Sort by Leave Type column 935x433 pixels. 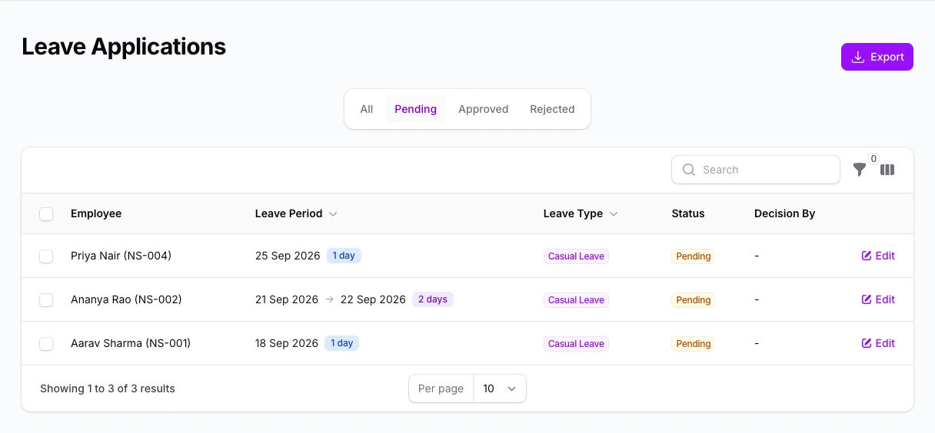581,213
